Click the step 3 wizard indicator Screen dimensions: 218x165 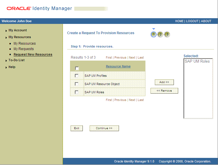click(167, 34)
